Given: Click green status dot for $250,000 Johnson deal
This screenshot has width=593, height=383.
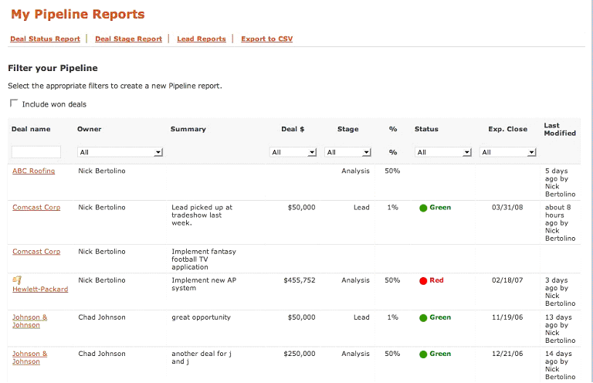Looking at the screenshot, I should coord(423,354).
